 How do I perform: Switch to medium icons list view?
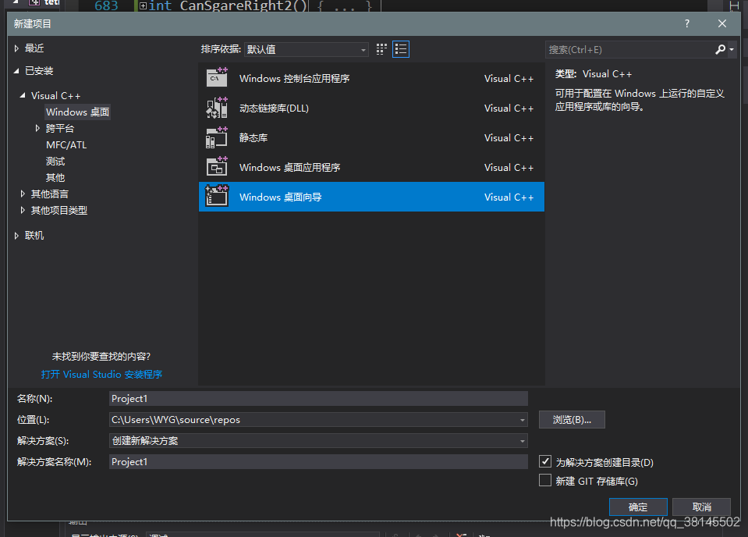pyautogui.click(x=401, y=49)
